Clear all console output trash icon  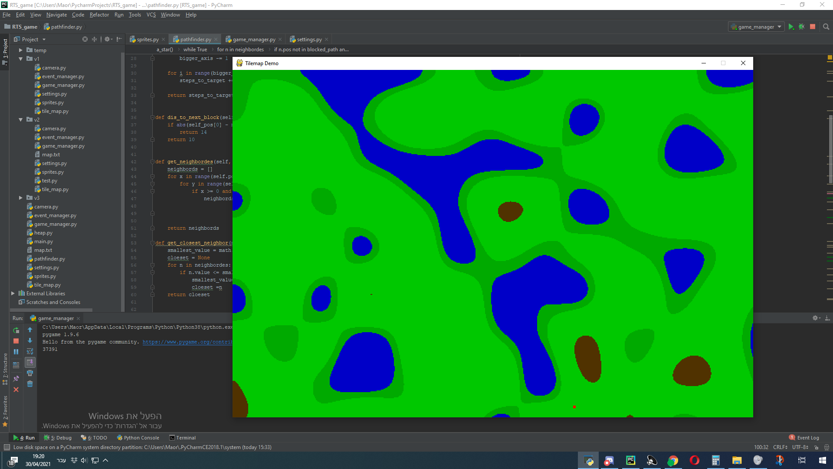tap(30, 384)
